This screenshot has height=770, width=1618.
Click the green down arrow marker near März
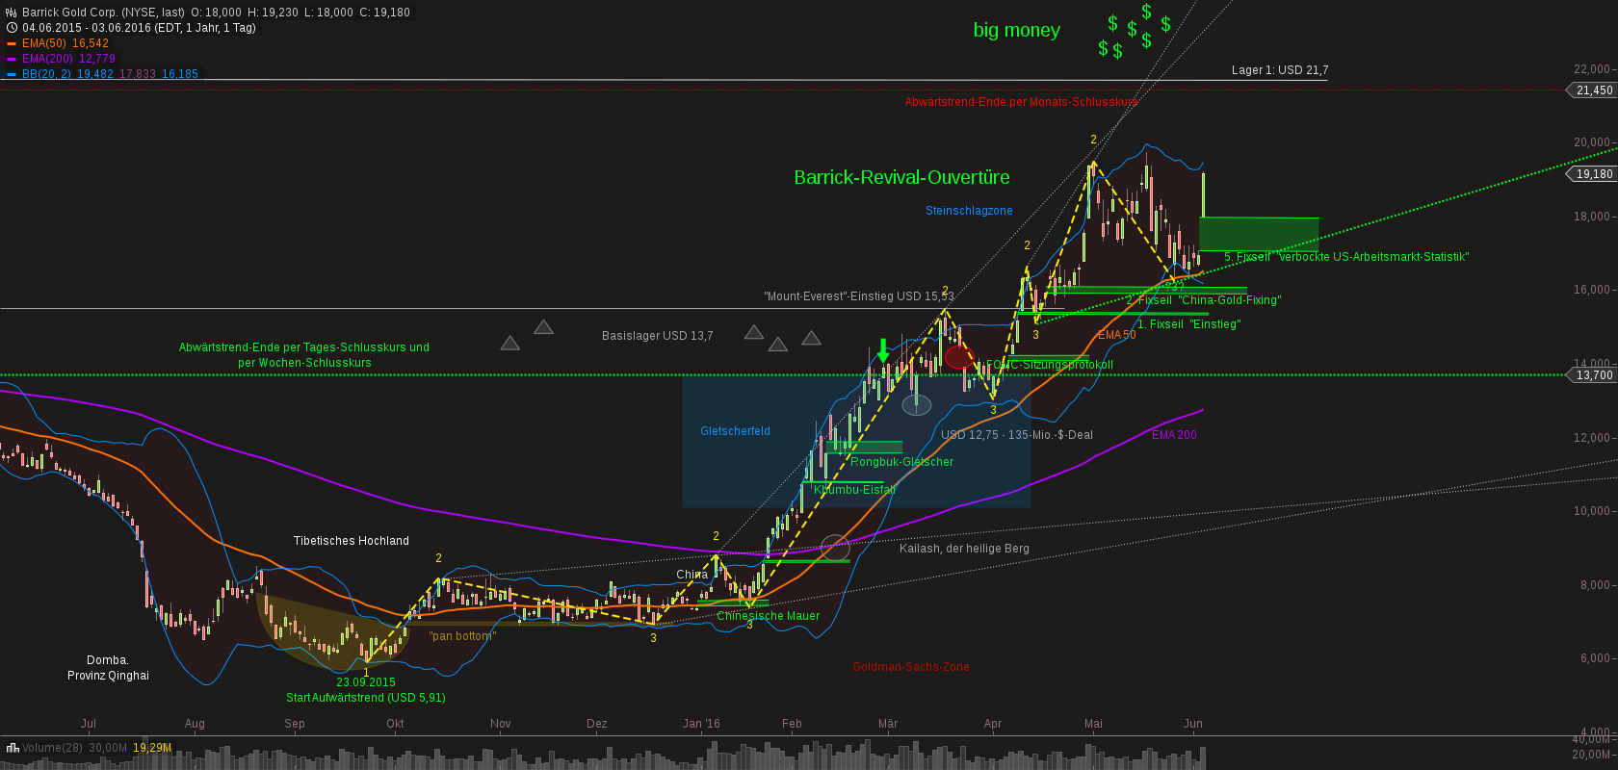(883, 350)
